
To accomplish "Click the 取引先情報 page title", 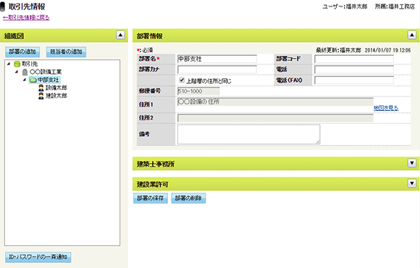I will click(x=27, y=7).
